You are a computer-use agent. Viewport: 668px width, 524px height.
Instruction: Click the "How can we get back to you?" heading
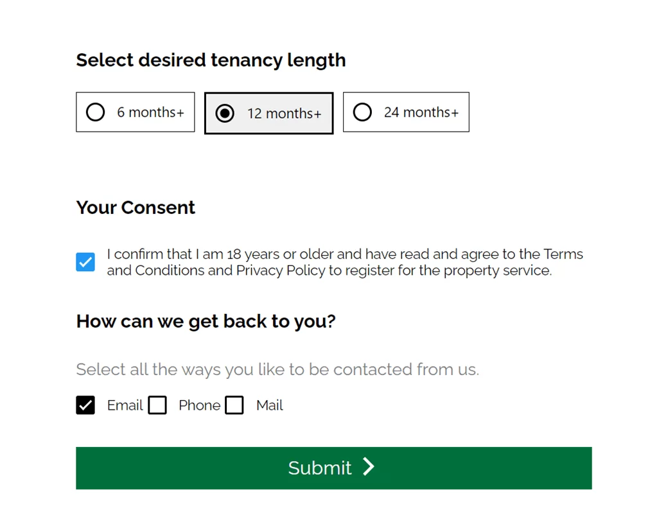(x=206, y=321)
